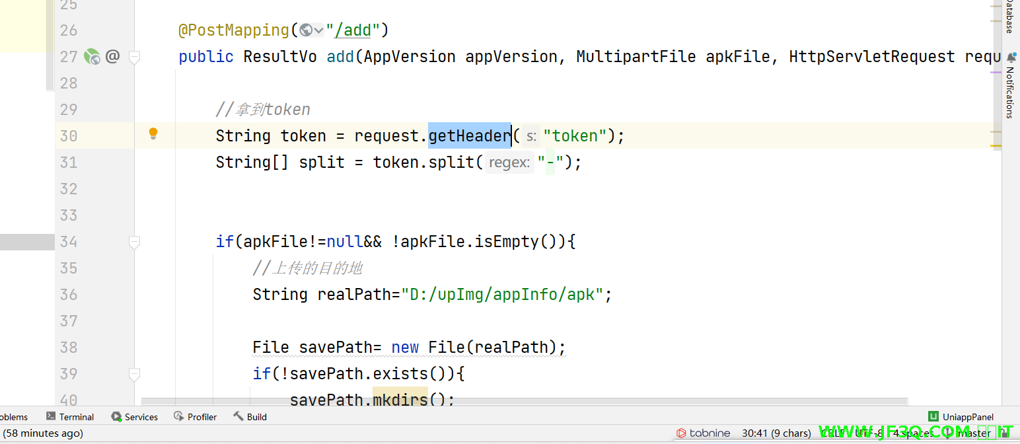Click the 30:41 cursor position indicator
Viewport: 1020px width, 444px height.
[x=776, y=433]
